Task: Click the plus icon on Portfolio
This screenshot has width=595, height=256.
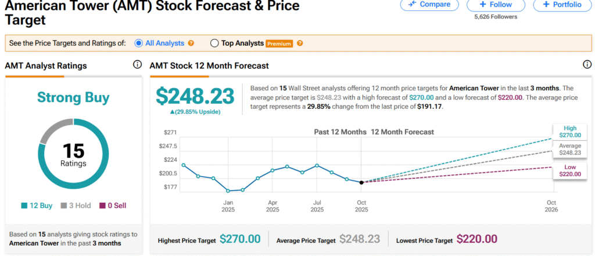Action: tap(546, 4)
